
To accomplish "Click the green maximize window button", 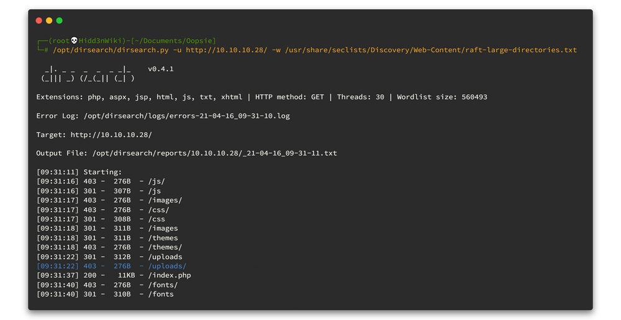I will [x=60, y=20].
